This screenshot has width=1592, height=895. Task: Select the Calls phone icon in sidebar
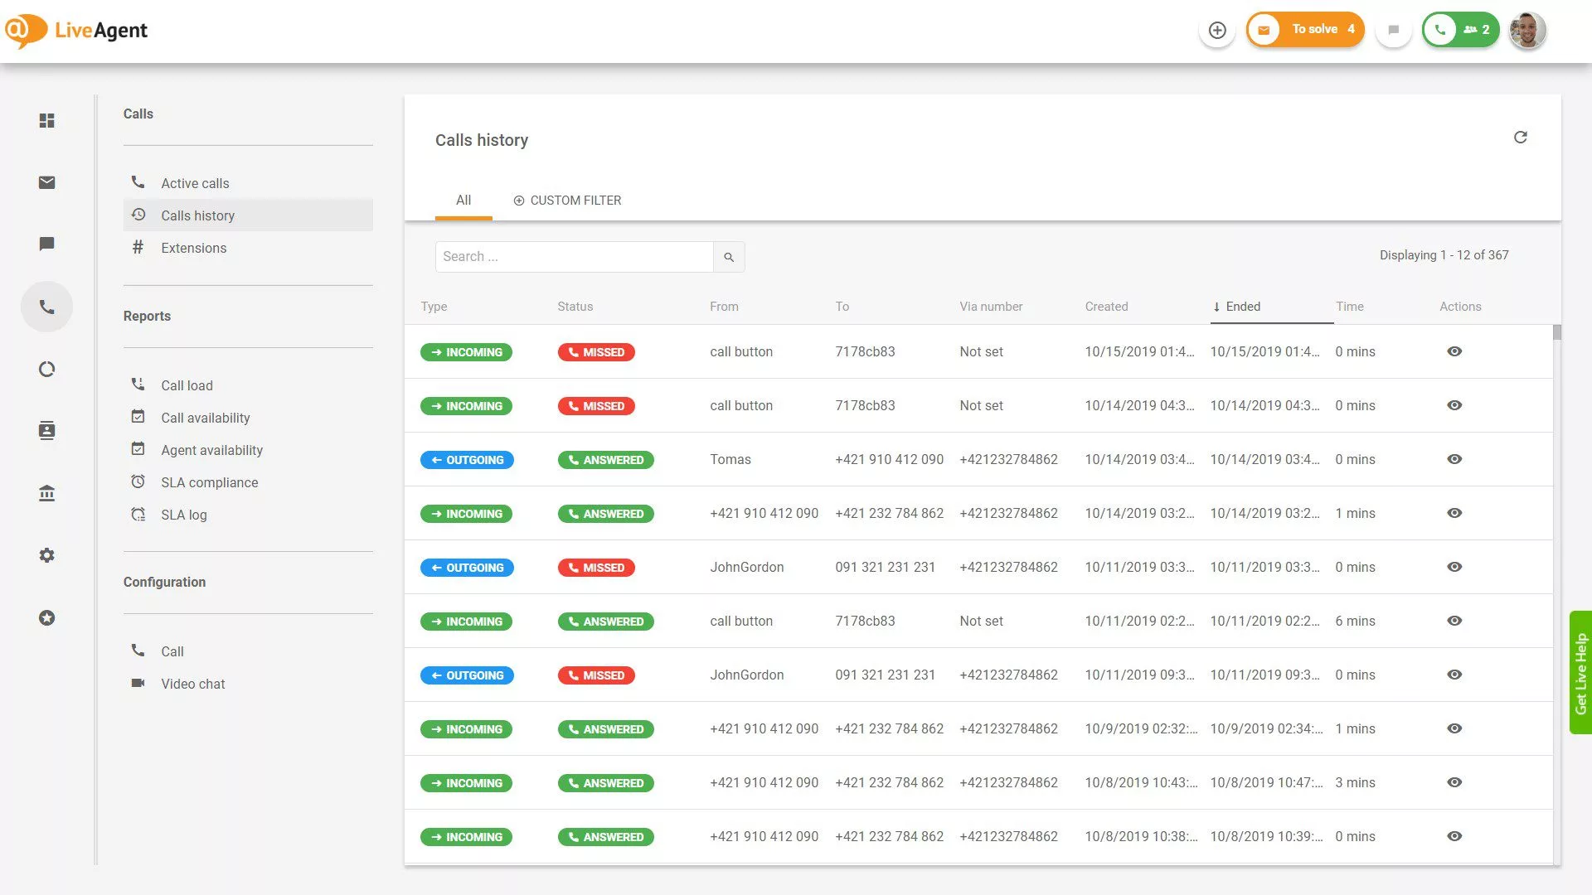tap(47, 306)
